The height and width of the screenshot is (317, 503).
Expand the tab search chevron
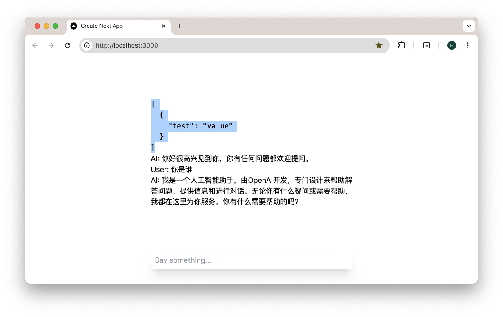(x=468, y=26)
